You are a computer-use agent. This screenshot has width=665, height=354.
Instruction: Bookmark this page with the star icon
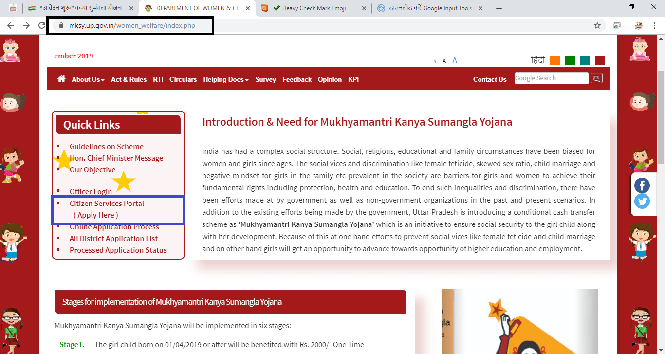tap(597, 25)
